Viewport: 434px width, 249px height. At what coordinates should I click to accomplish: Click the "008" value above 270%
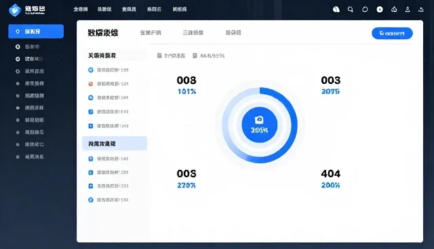(x=186, y=174)
